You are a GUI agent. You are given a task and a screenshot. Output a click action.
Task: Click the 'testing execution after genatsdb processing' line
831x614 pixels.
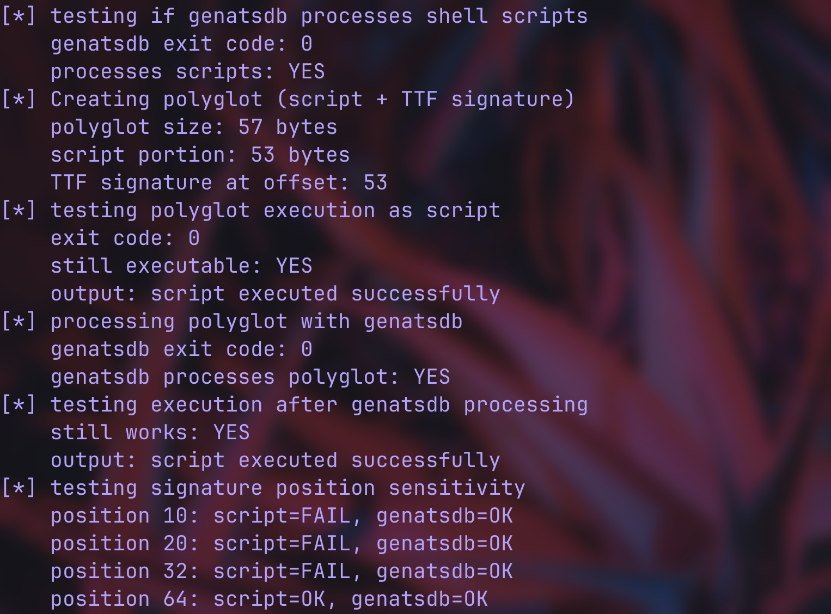tap(319, 405)
